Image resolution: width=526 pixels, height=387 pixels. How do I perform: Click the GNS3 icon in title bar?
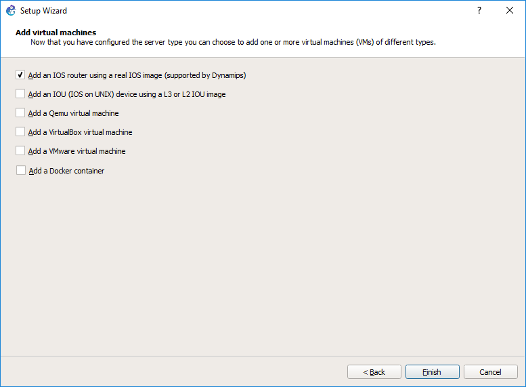tap(11, 10)
